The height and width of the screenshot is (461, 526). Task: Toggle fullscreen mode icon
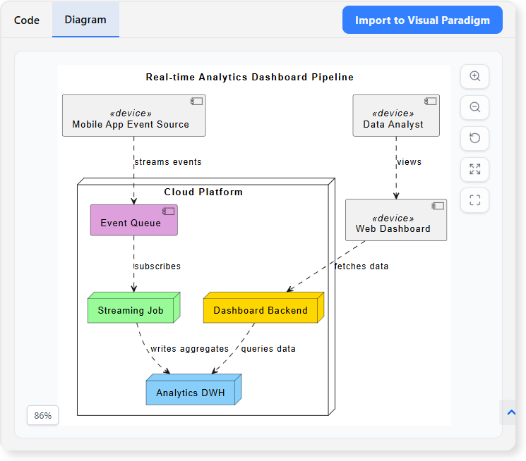pos(474,200)
